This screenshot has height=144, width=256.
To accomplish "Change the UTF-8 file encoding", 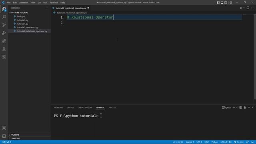I will click(x=199, y=142).
